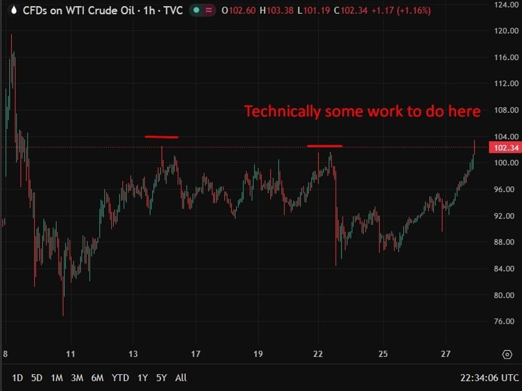This screenshot has width=522, height=391.
Task: Show All available price history
Action: [181, 378]
